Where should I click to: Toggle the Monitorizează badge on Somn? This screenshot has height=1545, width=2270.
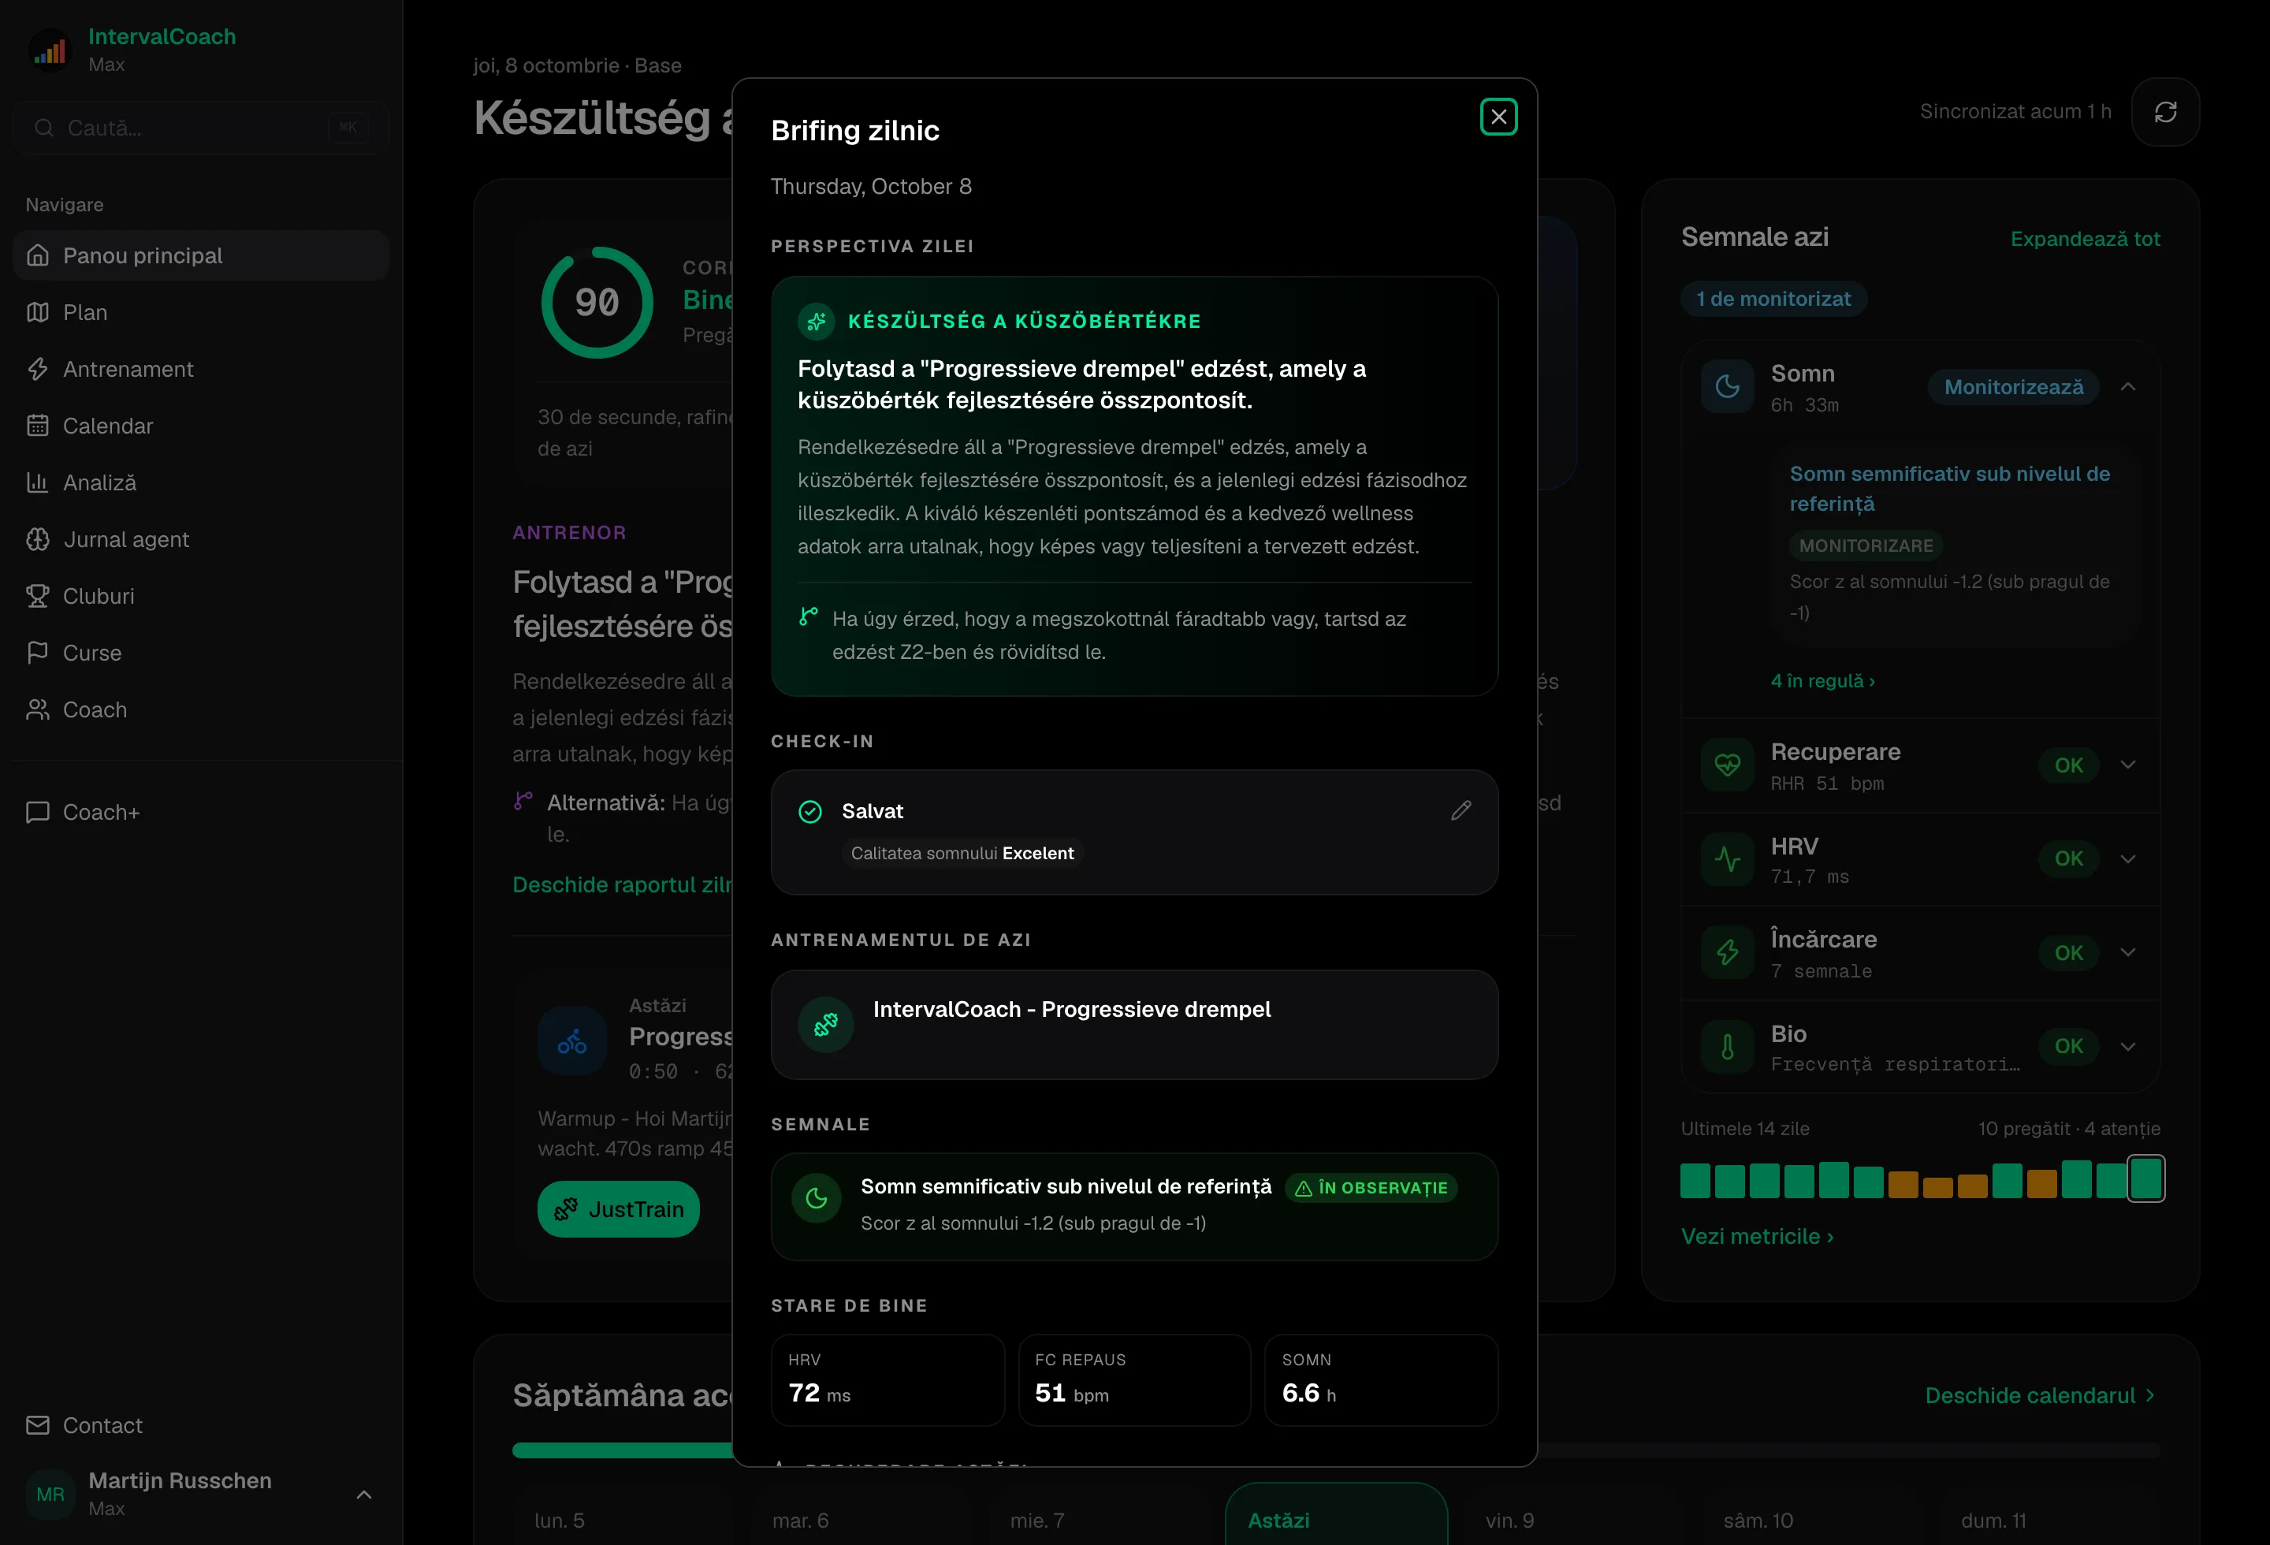point(2013,387)
